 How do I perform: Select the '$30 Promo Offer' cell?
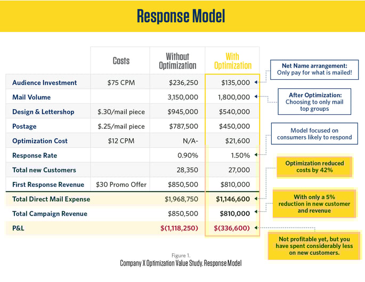click(121, 185)
